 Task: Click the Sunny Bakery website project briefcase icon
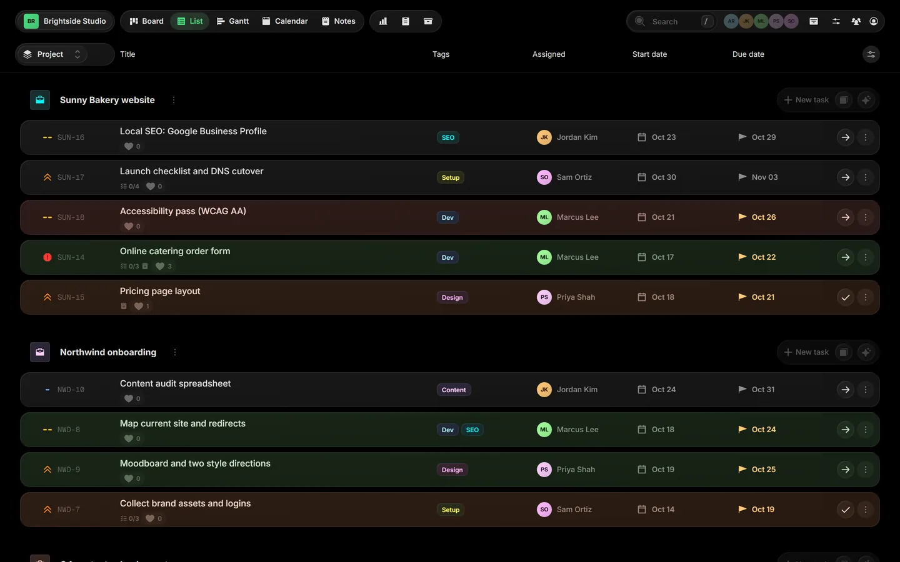click(x=40, y=100)
